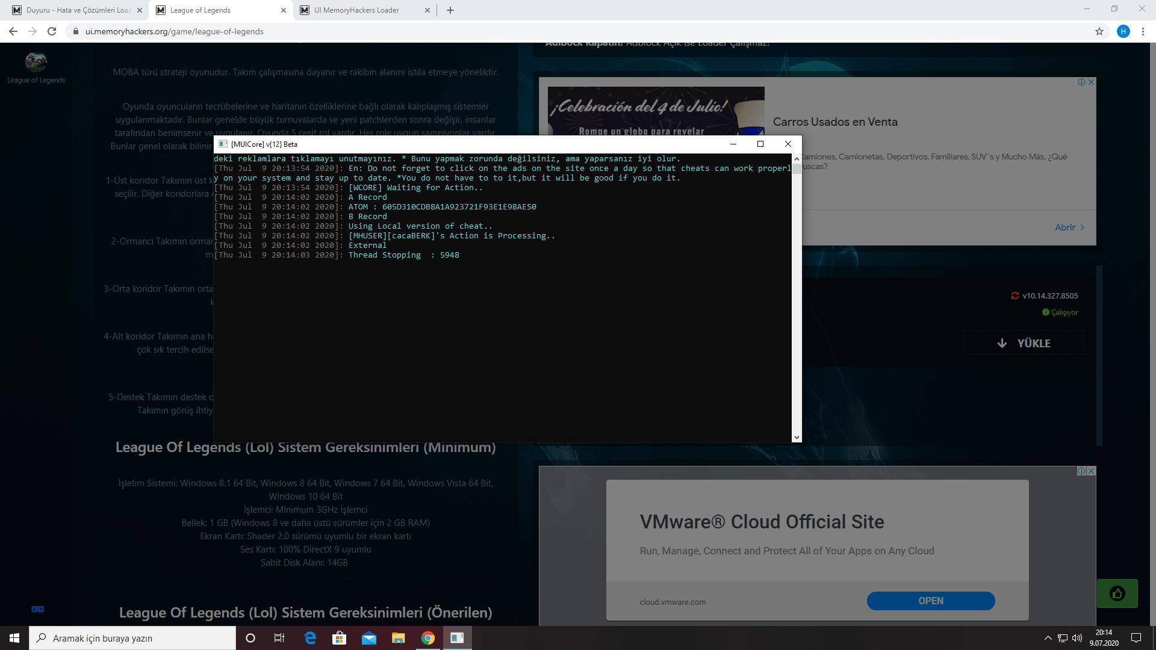The width and height of the screenshot is (1156, 650).
Task: Close the League of Legends tab
Action: [x=284, y=10]
